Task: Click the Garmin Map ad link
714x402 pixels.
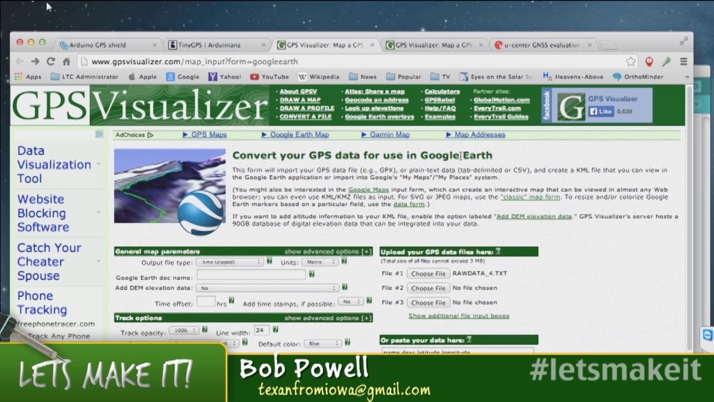Action: (x=389, y=135)
